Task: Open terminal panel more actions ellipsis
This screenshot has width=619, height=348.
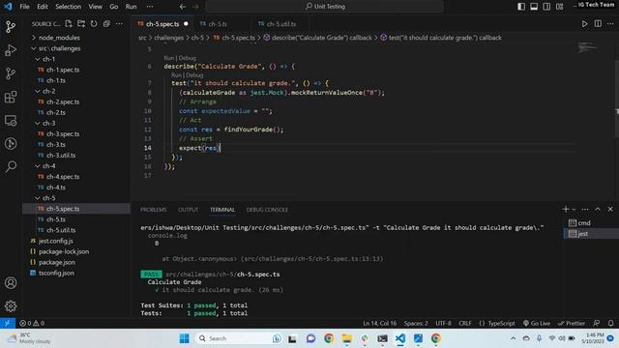Action: pos(584,209)
